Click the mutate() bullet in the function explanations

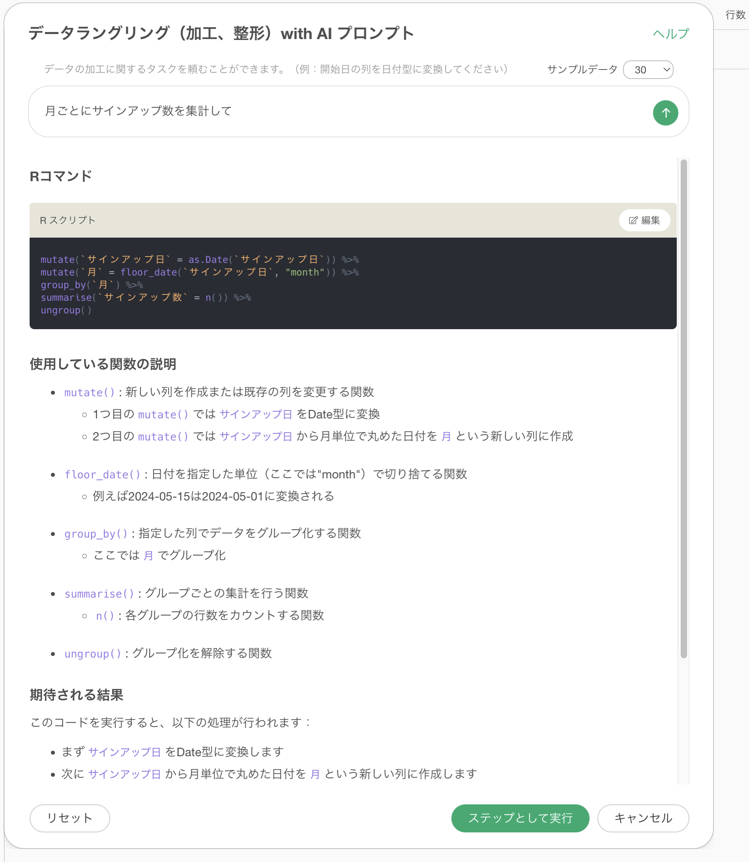(90, 392)
